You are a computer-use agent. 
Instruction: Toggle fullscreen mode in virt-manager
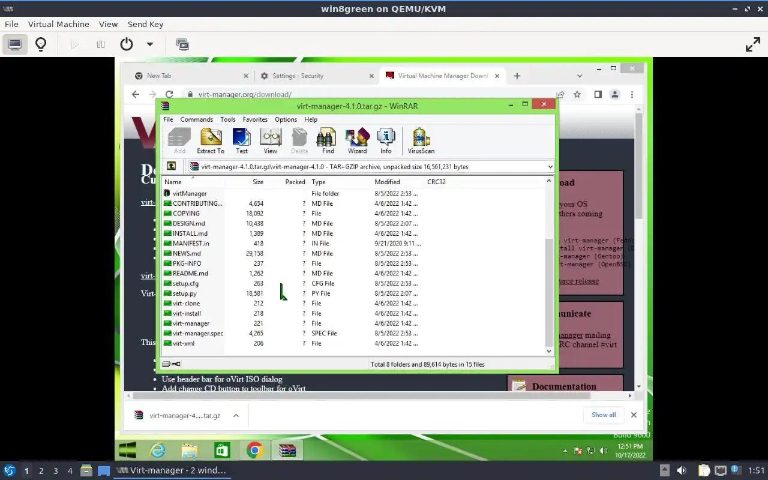(752, 44)
